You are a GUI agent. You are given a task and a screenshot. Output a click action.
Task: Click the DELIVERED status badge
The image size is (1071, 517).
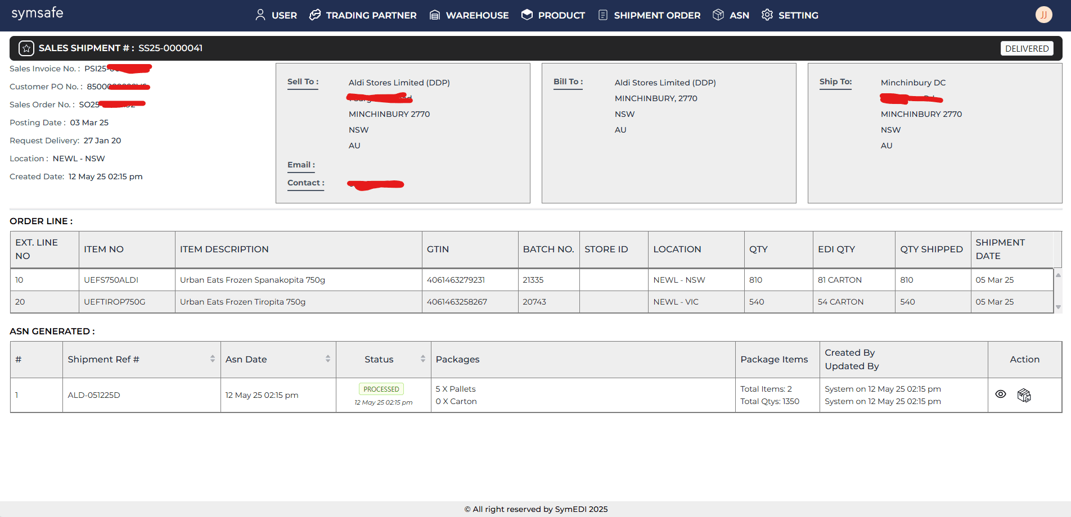[1027, 48]
